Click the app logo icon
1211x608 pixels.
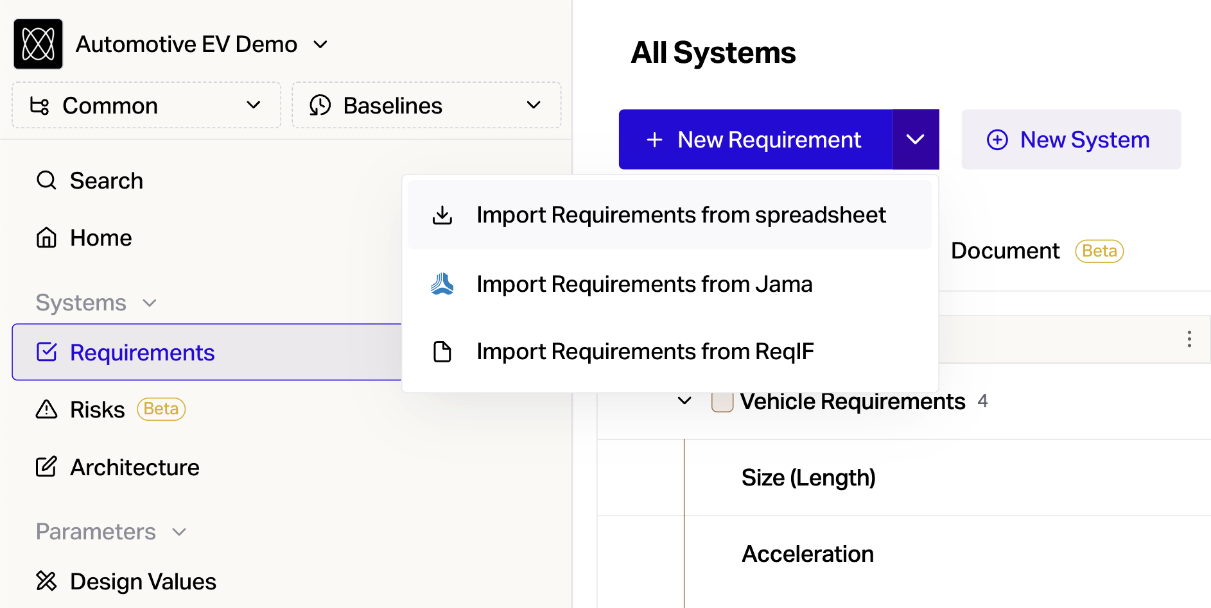click(39, 44)
